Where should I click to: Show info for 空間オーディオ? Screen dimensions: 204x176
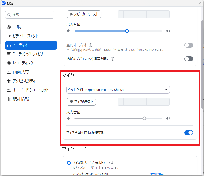91,45
